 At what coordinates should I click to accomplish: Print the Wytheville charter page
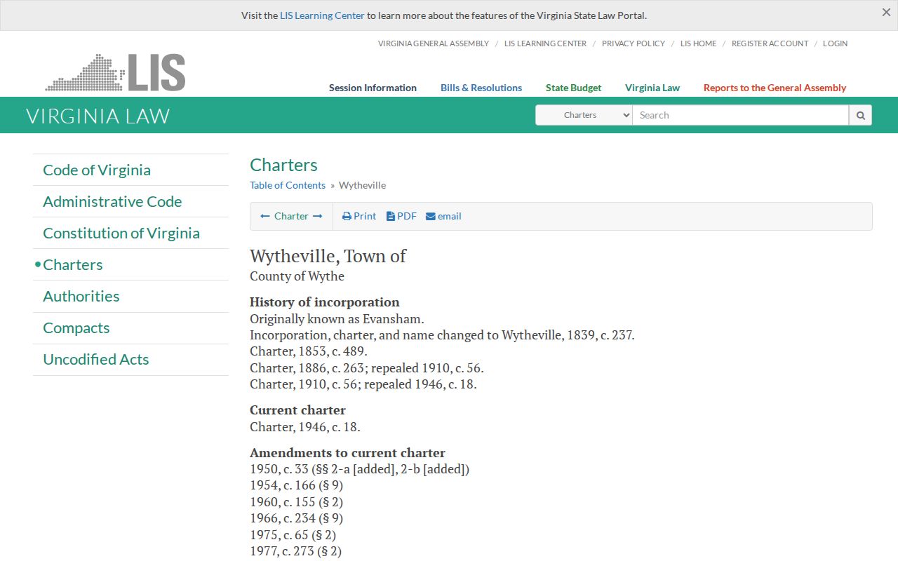(359, 216)
